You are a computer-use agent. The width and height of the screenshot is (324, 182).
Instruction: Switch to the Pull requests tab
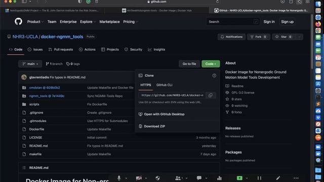point(61,50)
